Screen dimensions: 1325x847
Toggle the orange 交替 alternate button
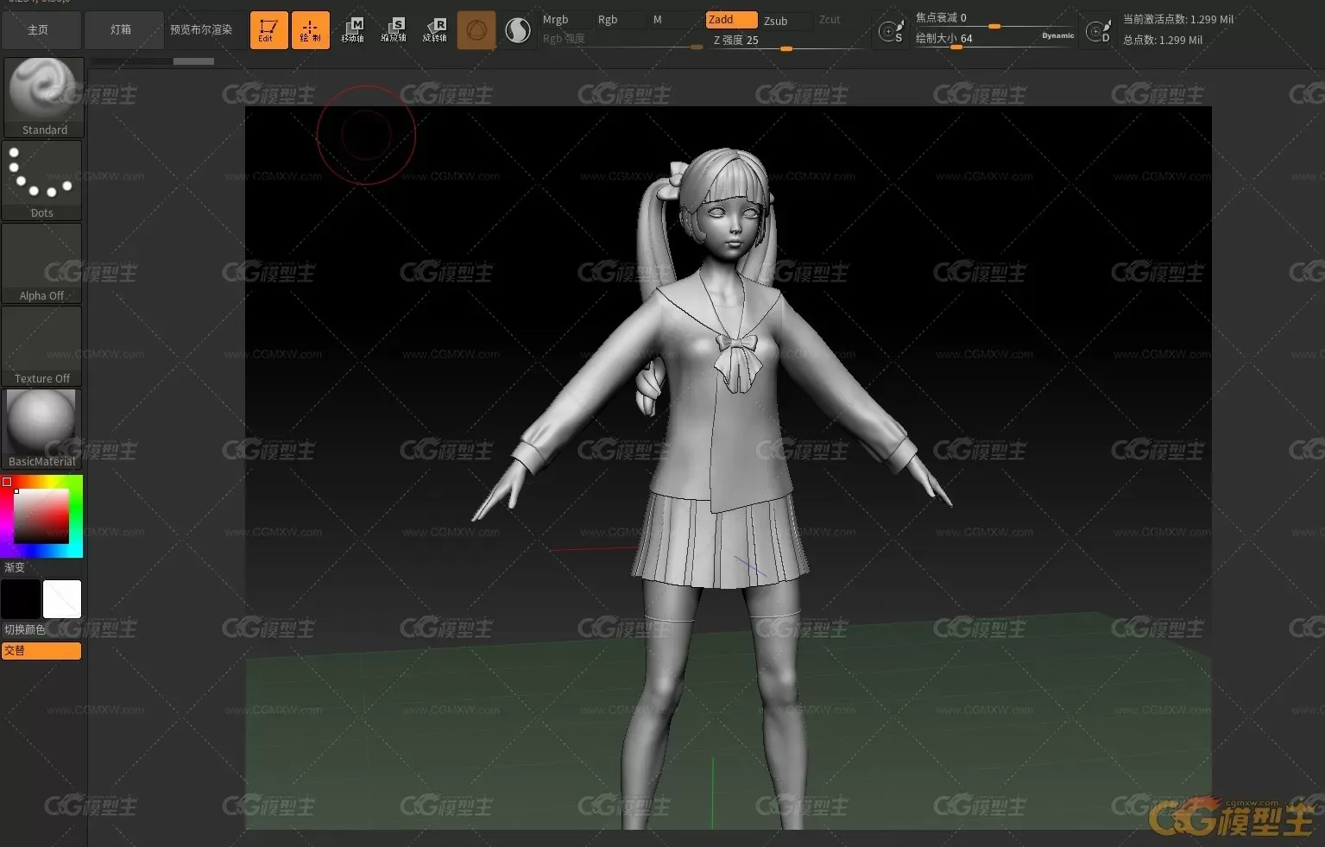click(41, 651)
